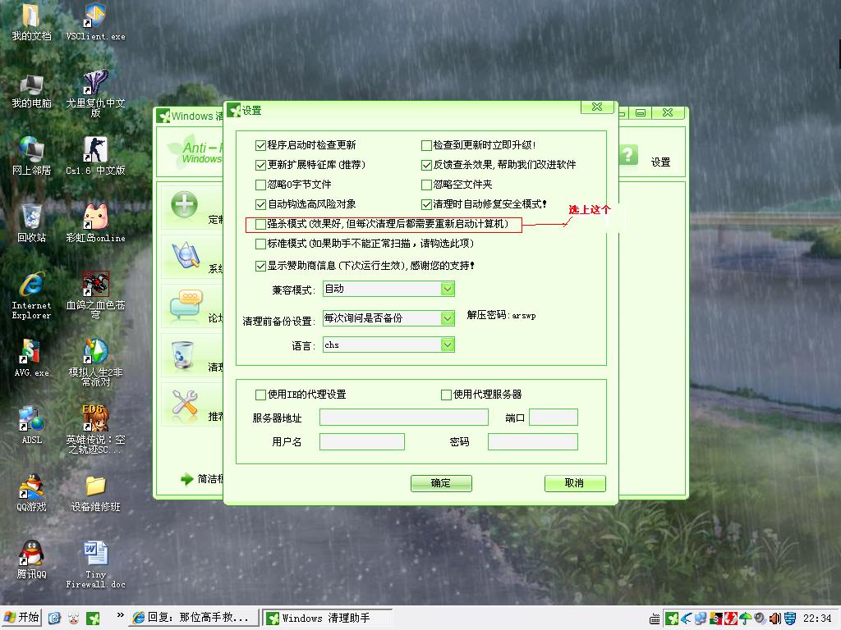The image size is (841, 630).
Task: Click 确定 to confirm settings
Action: tap(441, 483)
